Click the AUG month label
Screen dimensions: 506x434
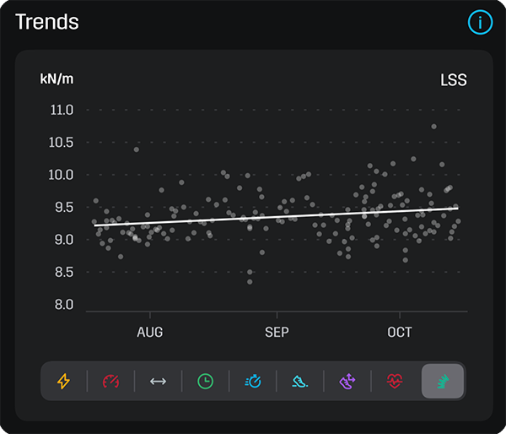[x=150, y=332]
